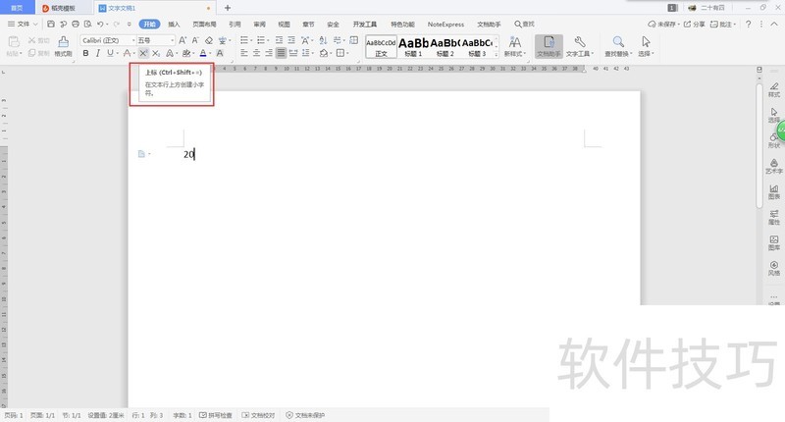Open the NoteExpress tab
This screenshot has height=422, width=785.
(x=445, y=24)
